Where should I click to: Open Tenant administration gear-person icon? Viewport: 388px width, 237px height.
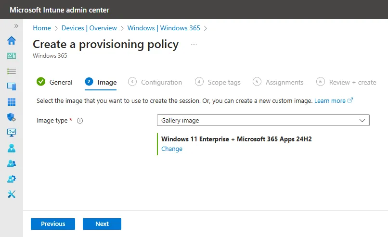click(x=12, y=179)
